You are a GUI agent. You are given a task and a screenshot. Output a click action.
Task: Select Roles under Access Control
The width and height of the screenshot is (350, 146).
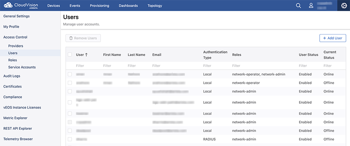13,60
